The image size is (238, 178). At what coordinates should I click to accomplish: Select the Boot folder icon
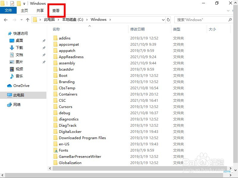click(55, 75)
